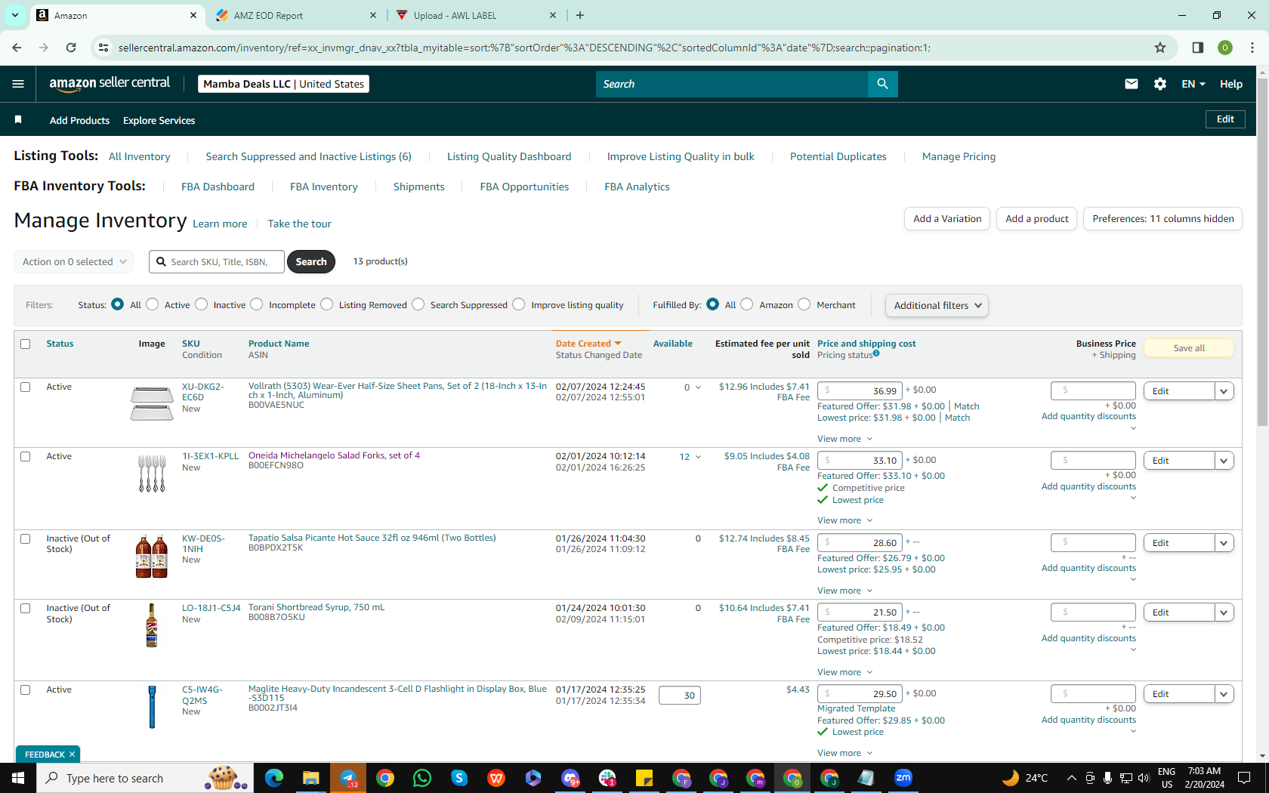Select Merchant fulfilled-by radio button
Screen dimensions: 1269x793
[804, 304]
